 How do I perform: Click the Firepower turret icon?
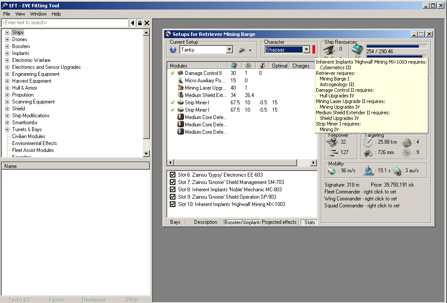pos(331,142)
